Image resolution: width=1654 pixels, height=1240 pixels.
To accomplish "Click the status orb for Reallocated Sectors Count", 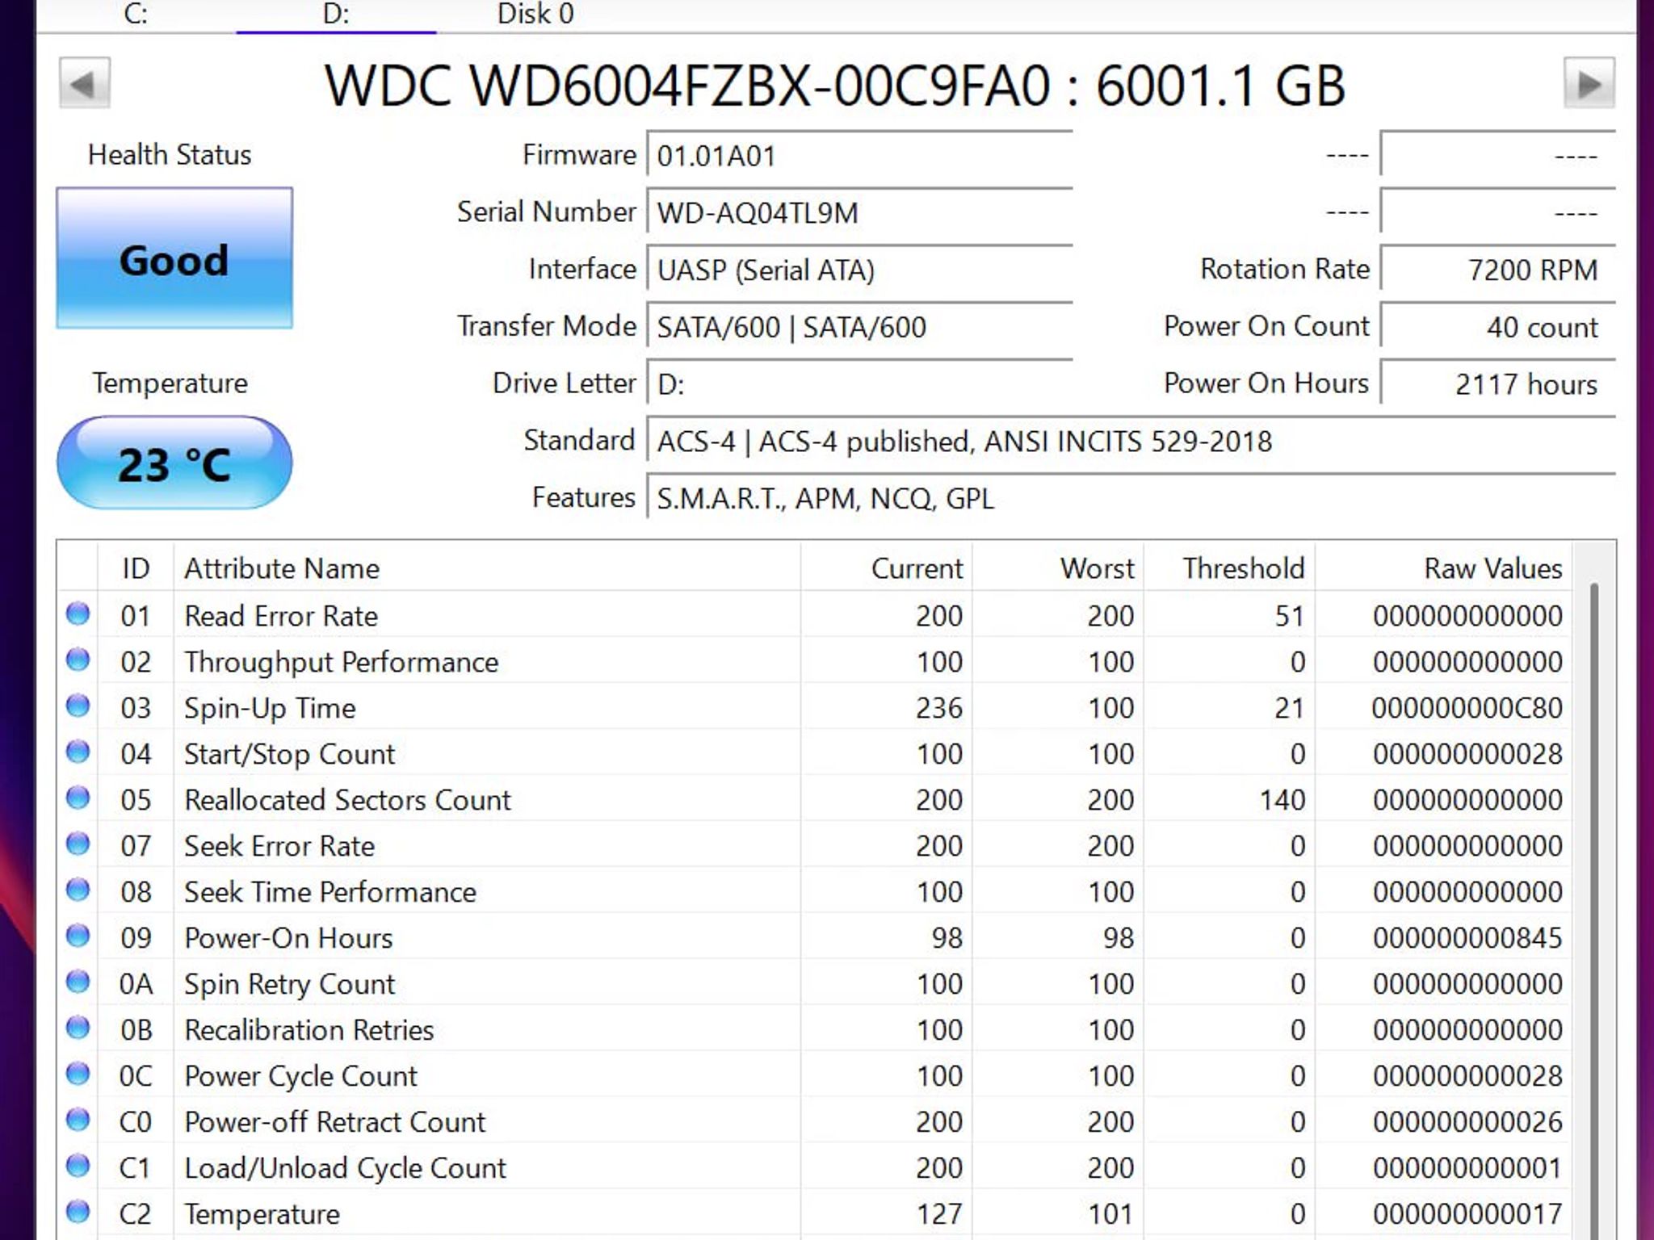I will point(78,798).
